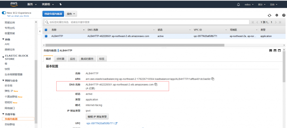Open the 首尔 region dropdown
This screenshot has height=128, width=287.
[261, 4]
